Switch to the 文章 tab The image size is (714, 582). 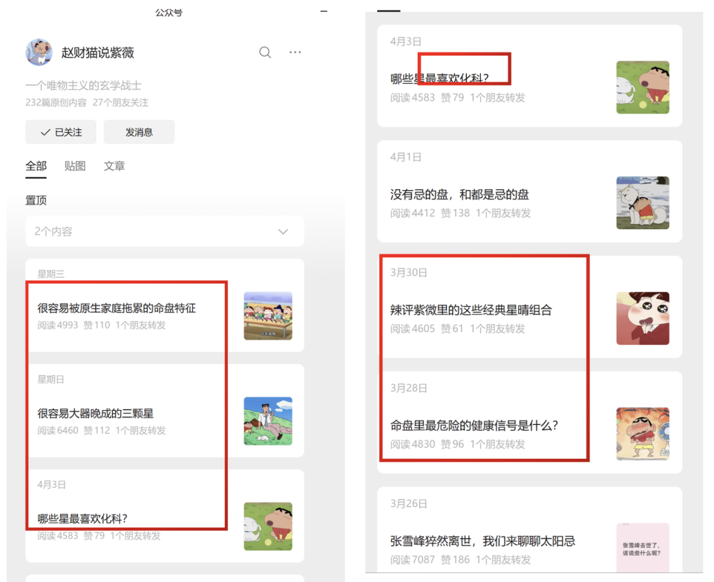click(x=114, y=166)
